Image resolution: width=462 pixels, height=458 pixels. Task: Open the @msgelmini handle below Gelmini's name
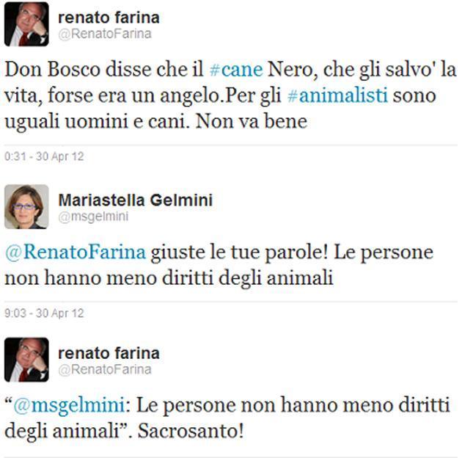[84, 217]
